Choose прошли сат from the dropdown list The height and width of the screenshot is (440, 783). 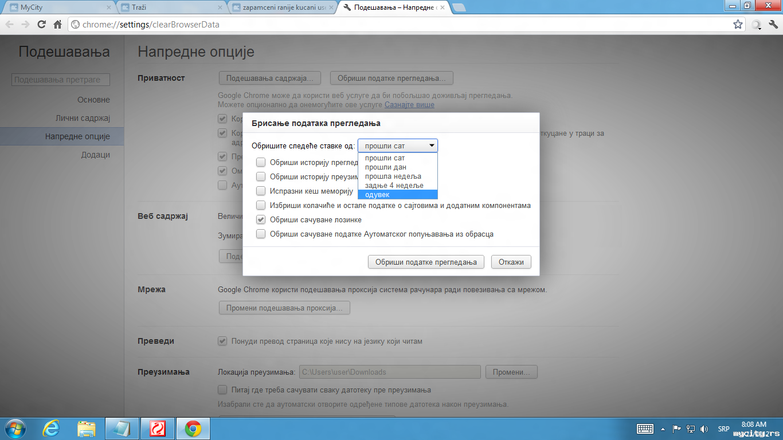[x=398, y=158]
